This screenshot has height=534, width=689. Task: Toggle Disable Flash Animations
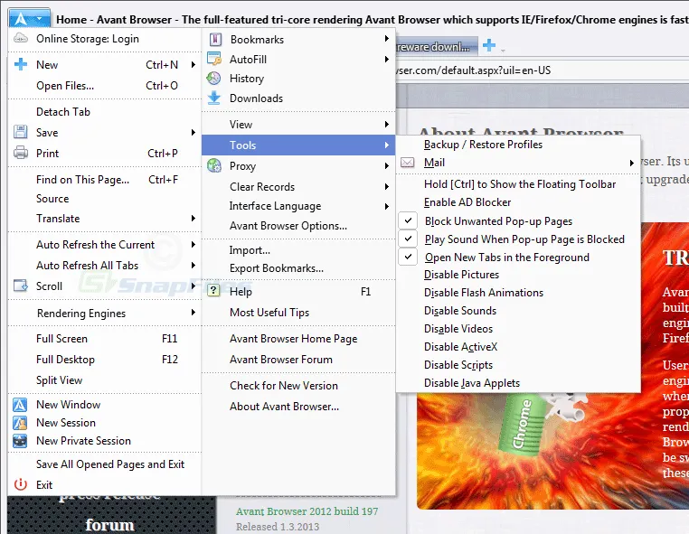click(484, 293)
